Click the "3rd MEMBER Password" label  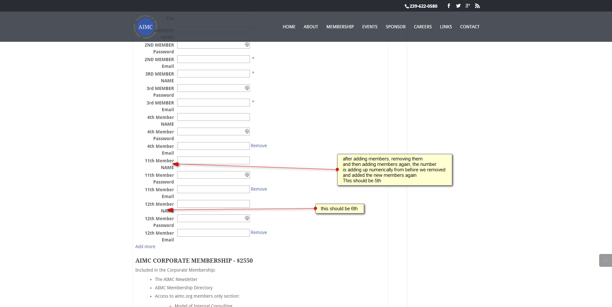[x=160, y=92]
